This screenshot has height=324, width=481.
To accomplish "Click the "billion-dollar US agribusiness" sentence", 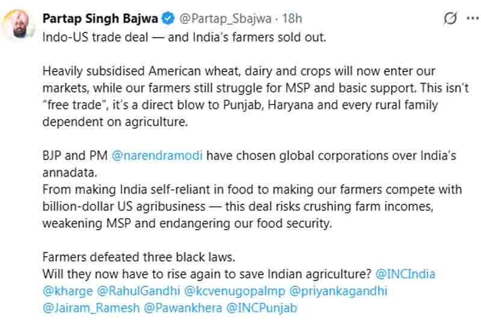I will coord(240,207).
